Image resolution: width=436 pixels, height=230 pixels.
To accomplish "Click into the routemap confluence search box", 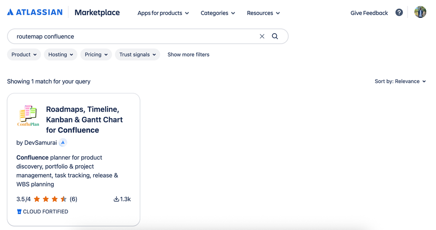I will pos(131,37).
